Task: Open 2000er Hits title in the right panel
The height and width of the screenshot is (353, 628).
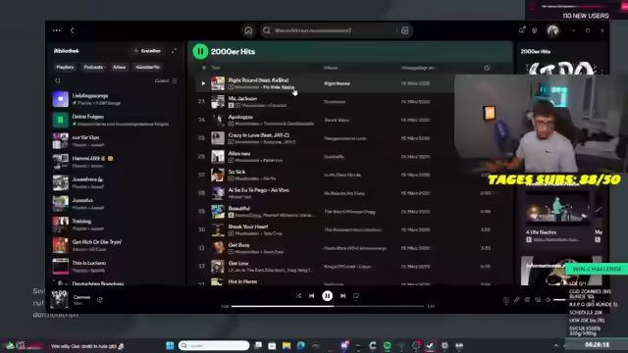Action: pyautogui.click(x=536, y=51)
